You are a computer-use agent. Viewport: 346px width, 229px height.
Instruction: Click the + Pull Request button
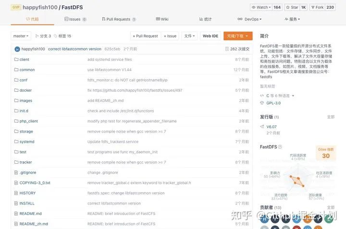coord(145,36)
